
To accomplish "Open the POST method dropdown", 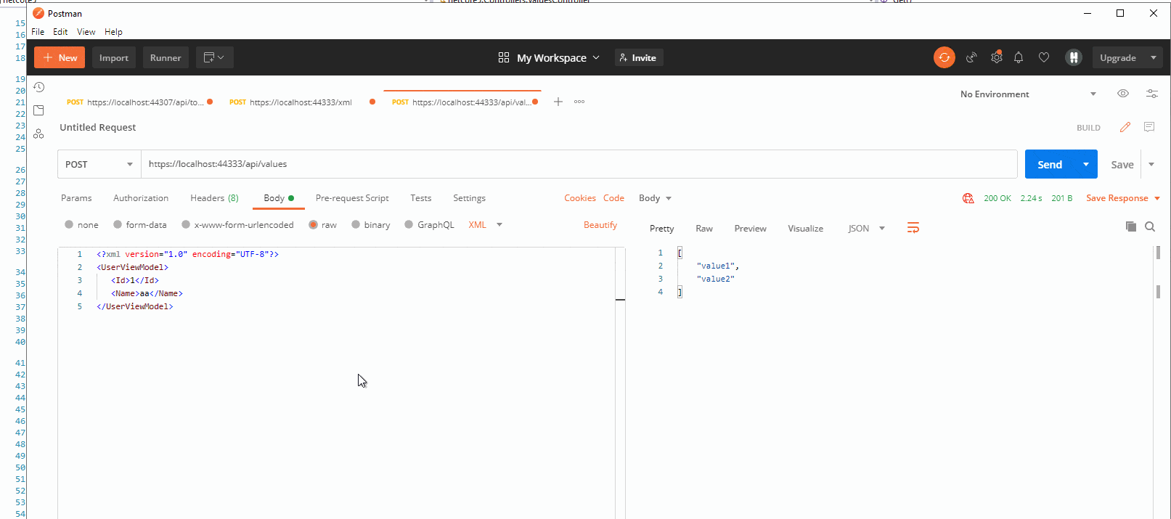I will pyautogui.click(x=99, y=164).
